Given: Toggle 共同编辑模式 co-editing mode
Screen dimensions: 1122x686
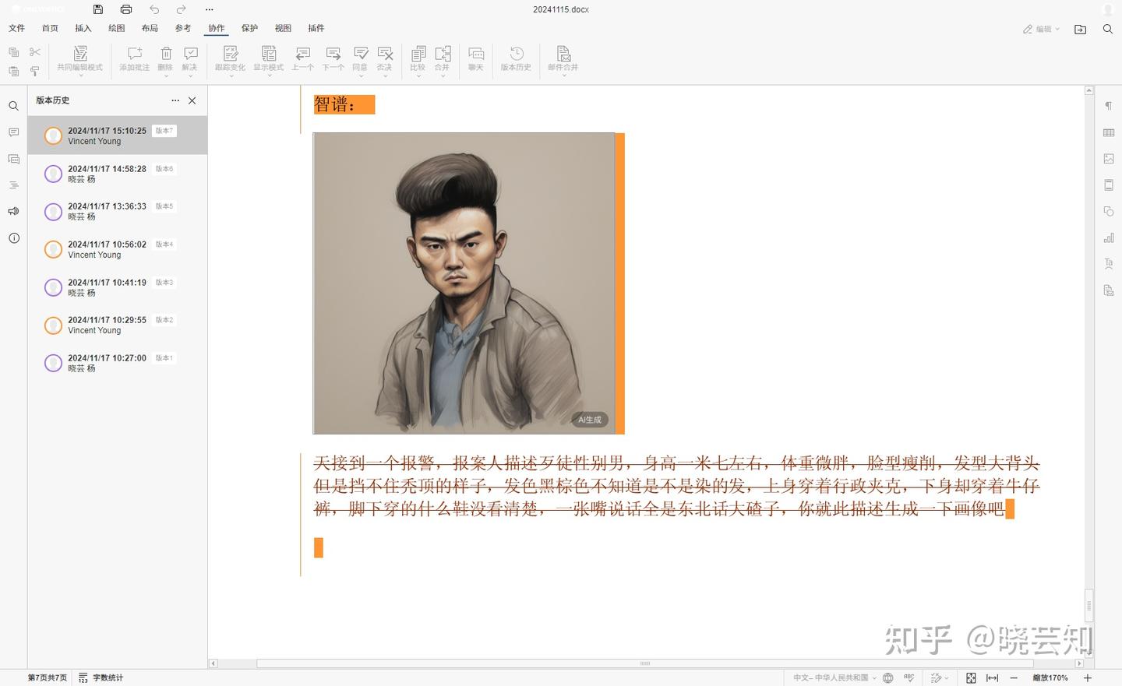Looking at the screenshot, I should 80,58.
